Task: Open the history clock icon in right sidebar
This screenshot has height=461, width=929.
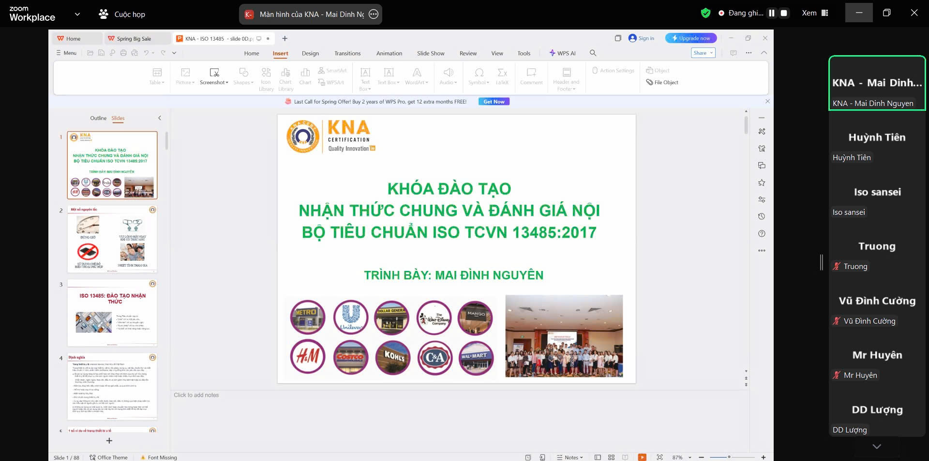Action: (x=762, y=216)
